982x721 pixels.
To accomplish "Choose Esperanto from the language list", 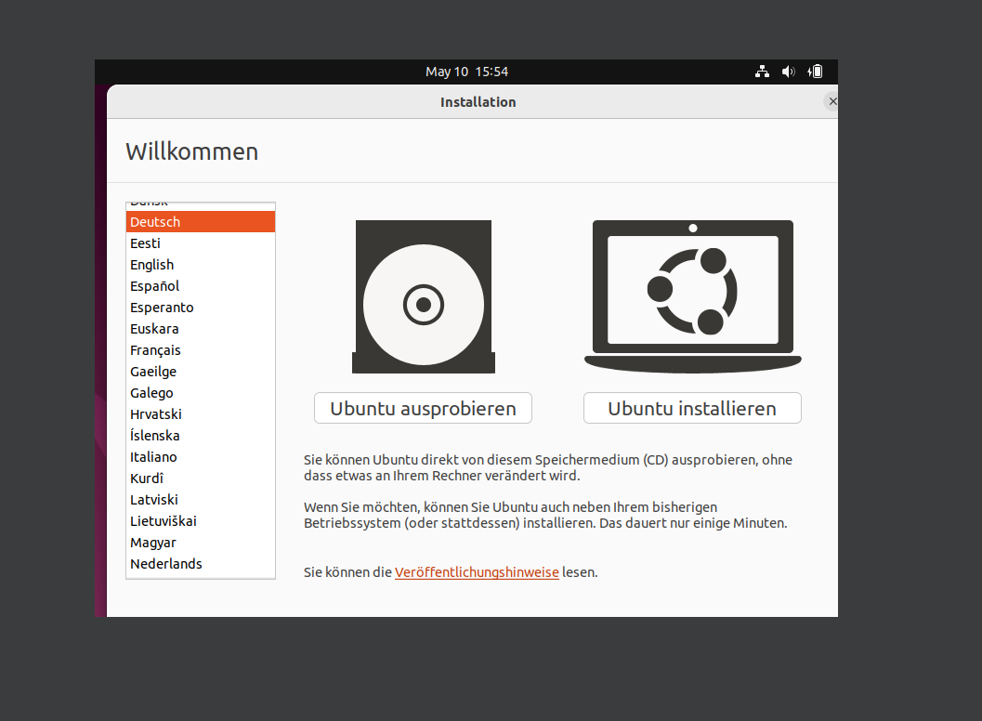I will [201, 307].
